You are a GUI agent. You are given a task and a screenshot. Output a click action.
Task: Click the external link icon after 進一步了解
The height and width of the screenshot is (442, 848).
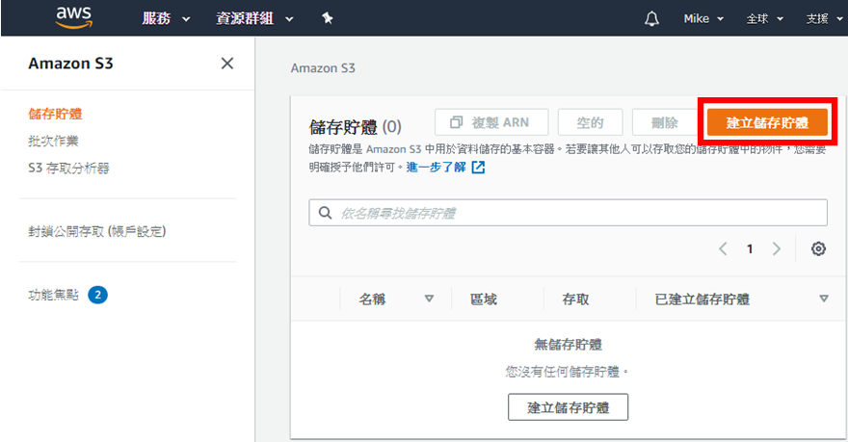[478, 167]
